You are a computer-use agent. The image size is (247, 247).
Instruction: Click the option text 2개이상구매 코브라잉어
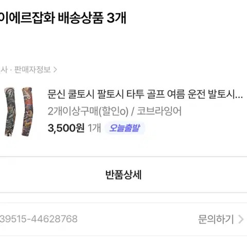coord(114,111)
